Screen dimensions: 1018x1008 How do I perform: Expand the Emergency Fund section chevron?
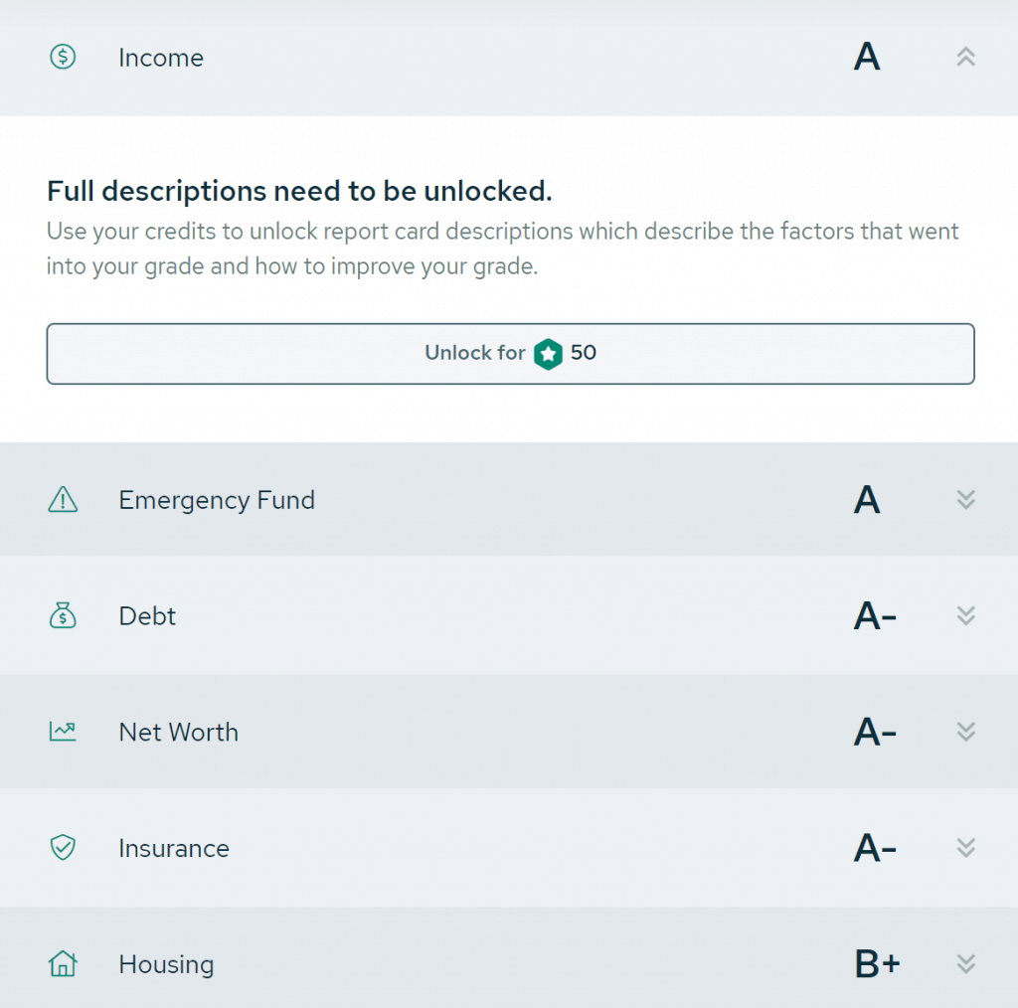point(965,500)
